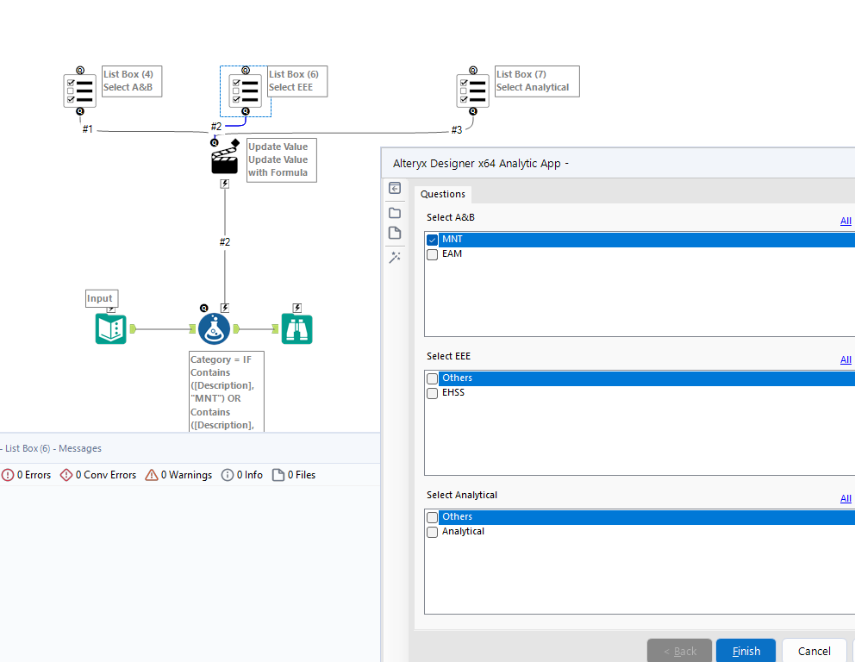Click the 'Update Value with Formula' annotation
The image size is (855, 662).
pyautogui.click(x=281, y=159)
